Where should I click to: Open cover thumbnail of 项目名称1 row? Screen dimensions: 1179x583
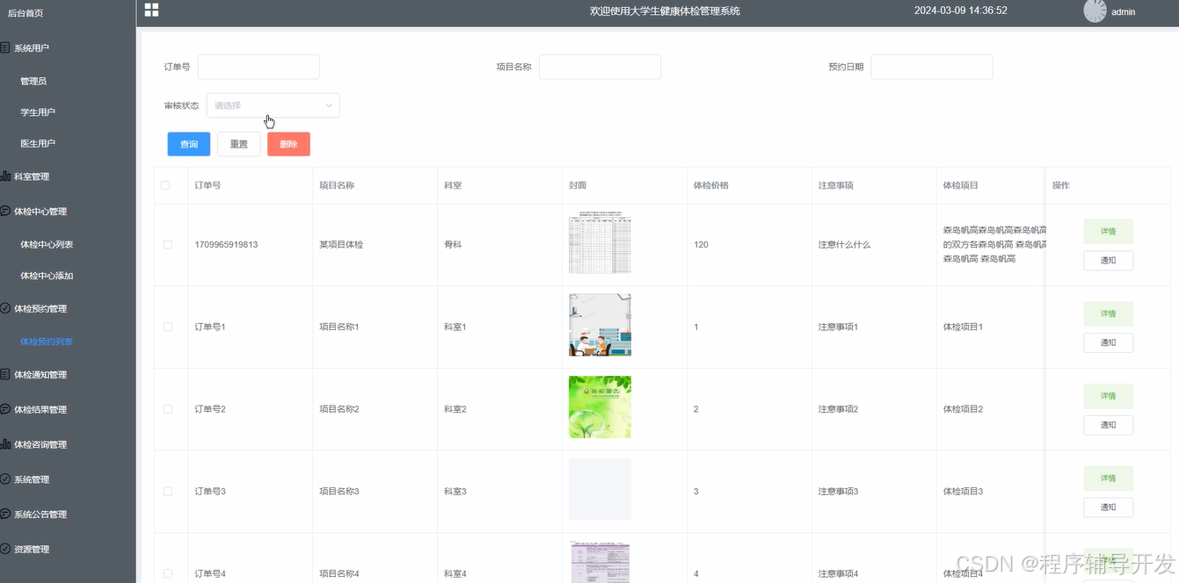[x=600, y=325]
